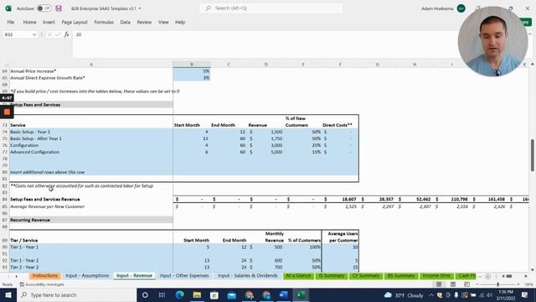Image resolution: width=536 pixels, height=302 pixels.
Task: Click the new sheet plus icon
Action: pos(487,276)
